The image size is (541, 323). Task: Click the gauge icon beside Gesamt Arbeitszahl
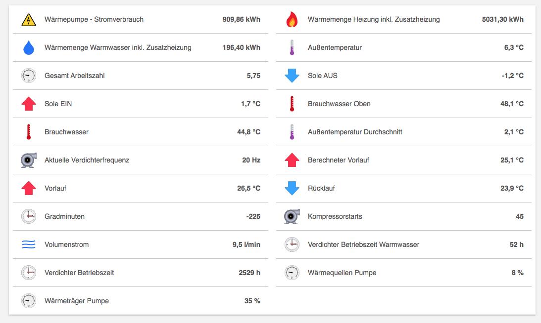tap(29, 76)
